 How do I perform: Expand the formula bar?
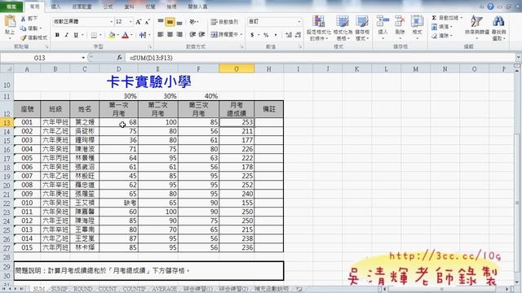click(518, 58)
